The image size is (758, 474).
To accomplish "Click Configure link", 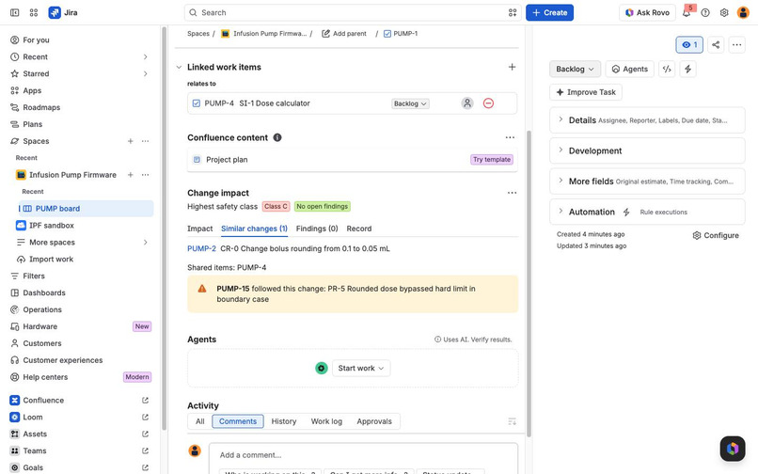I will point(716,235).
